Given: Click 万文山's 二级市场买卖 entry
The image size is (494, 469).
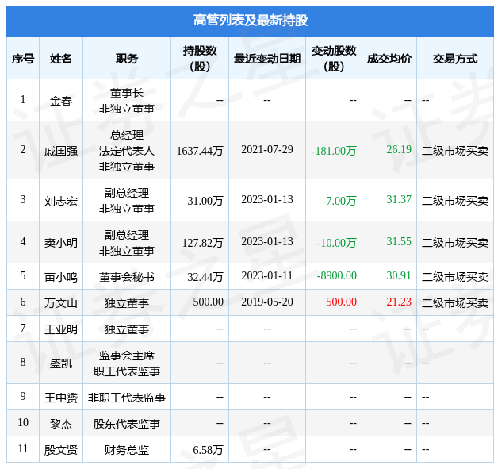Looking at the screenshot, I should [x=455, y=303].
